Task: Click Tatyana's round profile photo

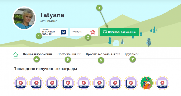Action: pyautogui.click(x=24, y=18)
